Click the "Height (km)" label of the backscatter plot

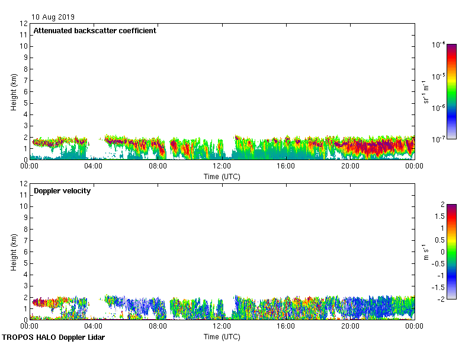[x=13, y=92]
